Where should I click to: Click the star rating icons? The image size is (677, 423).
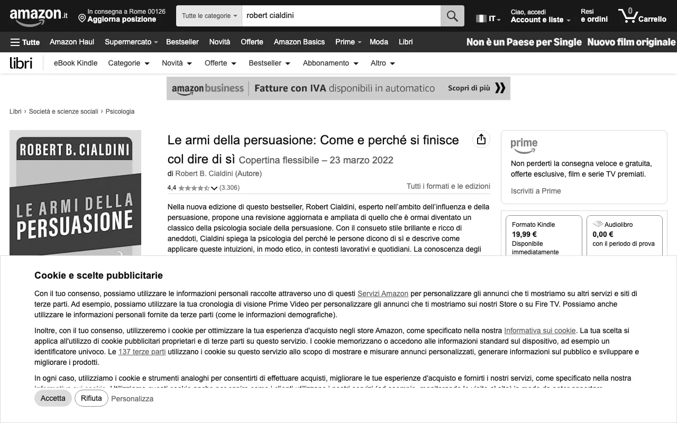[194, 188]
